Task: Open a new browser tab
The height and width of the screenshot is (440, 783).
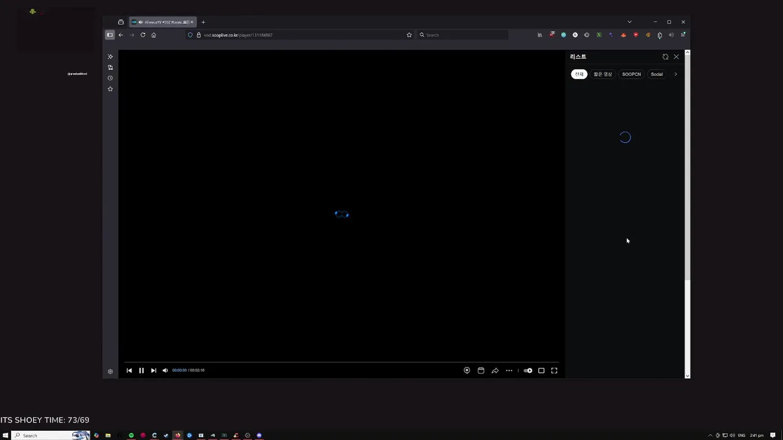Action: [x=203, y=22]
